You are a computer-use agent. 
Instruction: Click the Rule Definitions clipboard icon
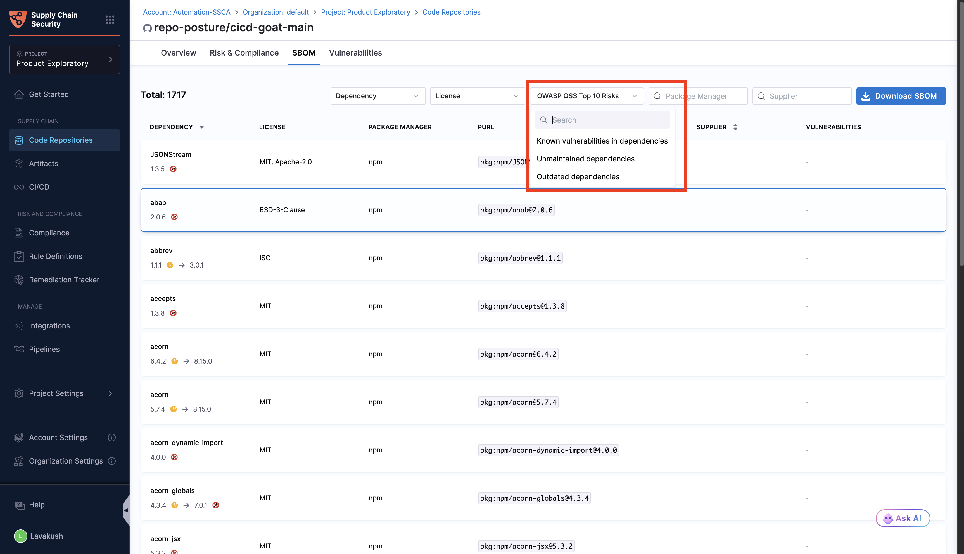tap(19, 256)
